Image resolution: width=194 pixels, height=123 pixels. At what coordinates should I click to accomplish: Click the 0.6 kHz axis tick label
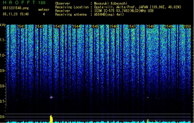tap(2, 117)
